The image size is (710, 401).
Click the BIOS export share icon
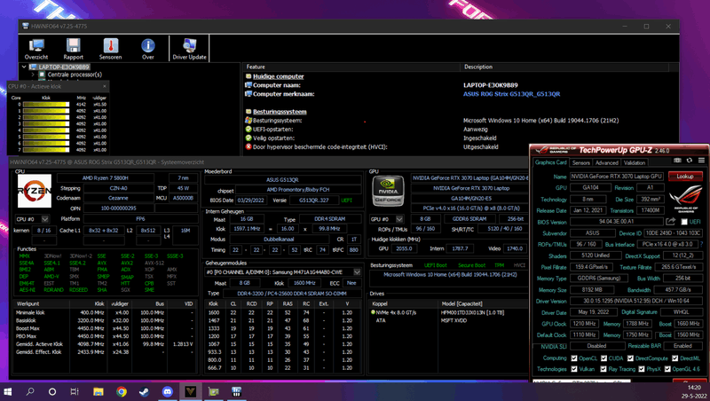tap(671, 221)
